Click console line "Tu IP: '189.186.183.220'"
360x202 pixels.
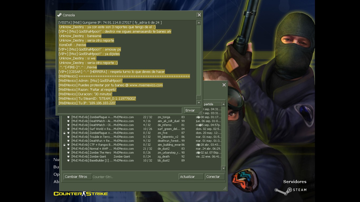[87, 103]
